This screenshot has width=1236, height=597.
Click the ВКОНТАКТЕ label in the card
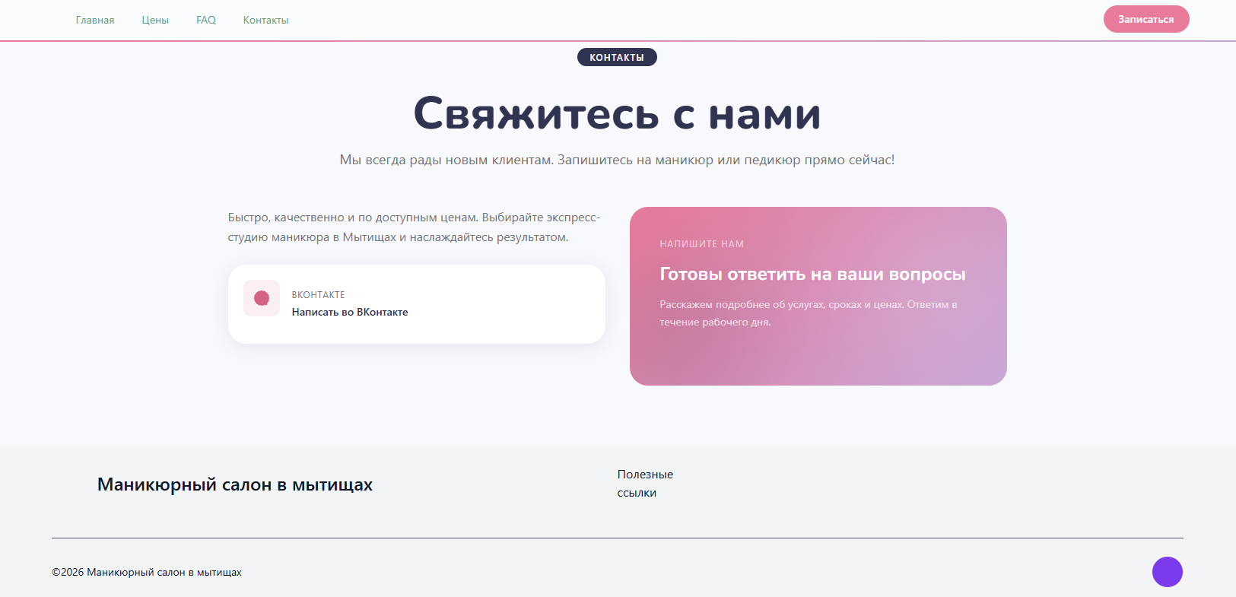[x=318, y=295]
